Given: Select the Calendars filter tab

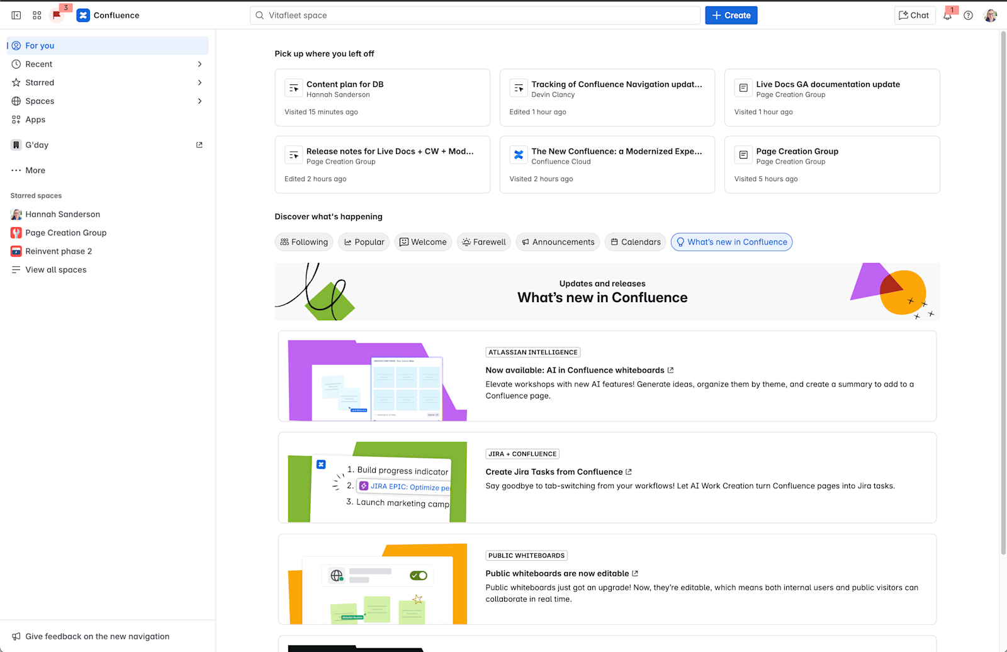Looking at the screenshot, I should [636, 242].
